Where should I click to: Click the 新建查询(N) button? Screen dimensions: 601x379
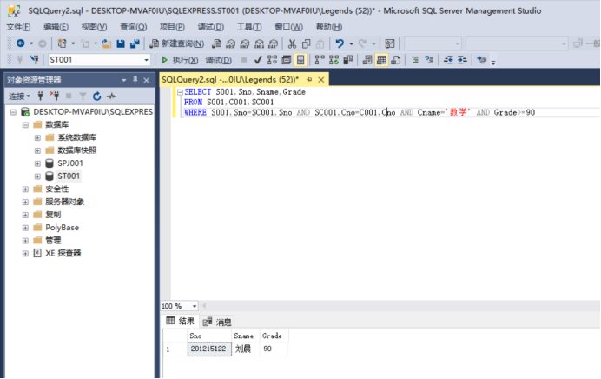tap(176, 43)
